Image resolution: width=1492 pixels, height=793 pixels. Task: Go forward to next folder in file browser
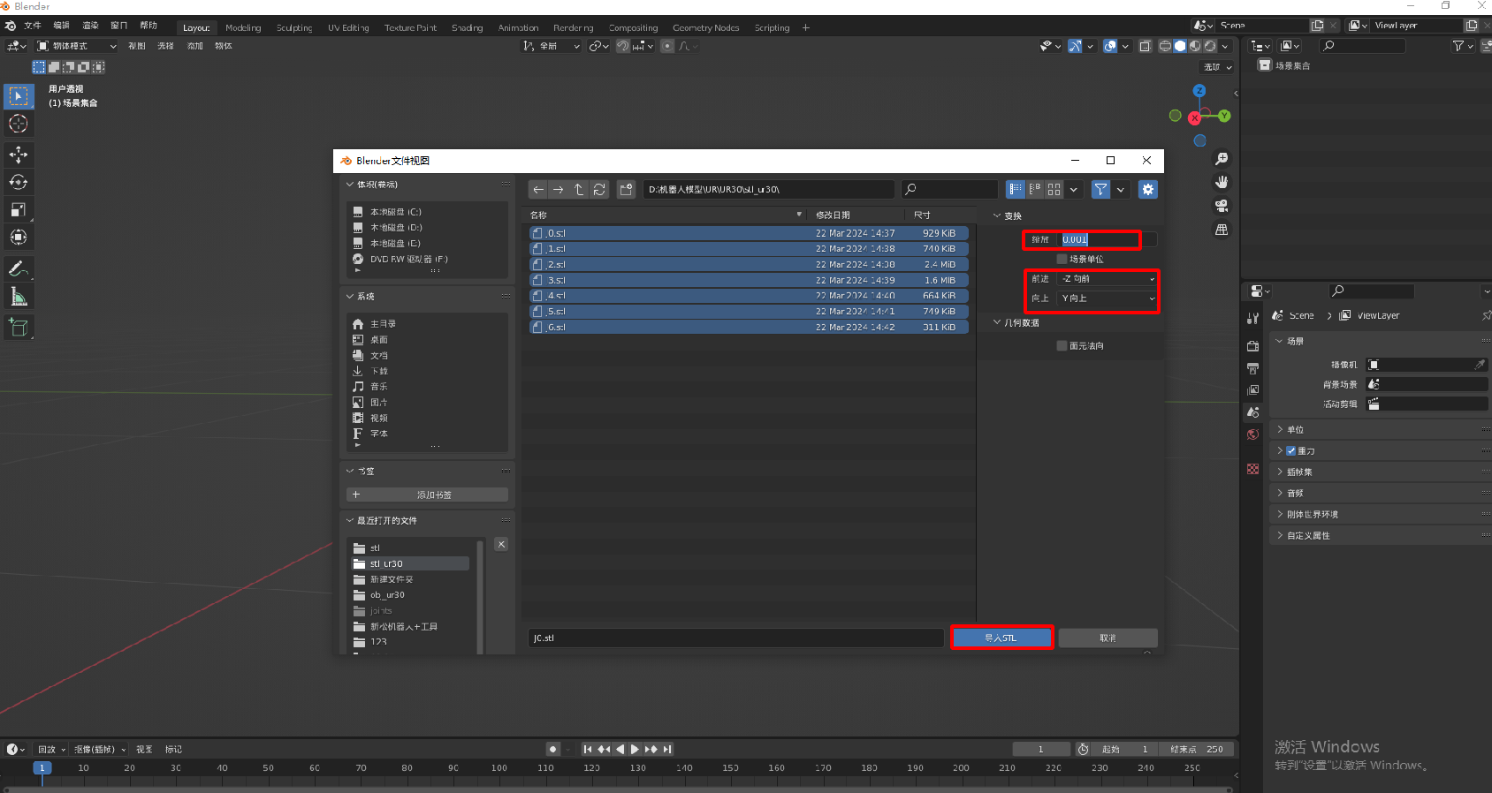click(559, 189)
